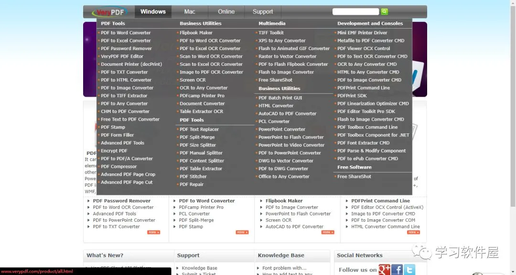Click the green search button
516x275 pixels.
click(384, 11)
